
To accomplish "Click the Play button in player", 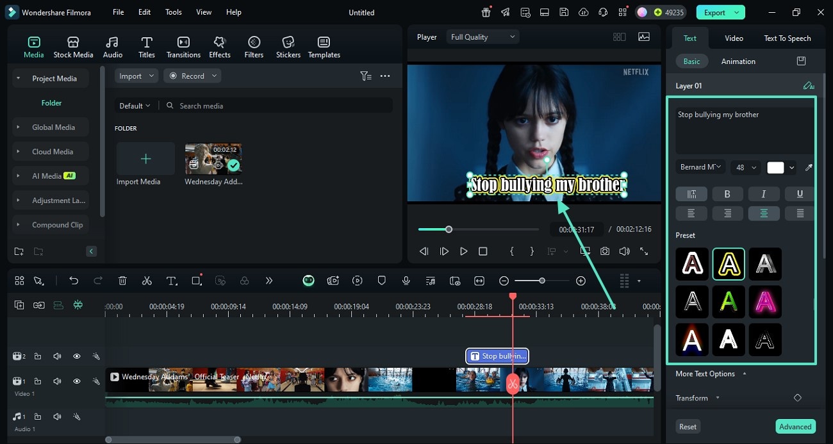I will [x=463, y=251].
